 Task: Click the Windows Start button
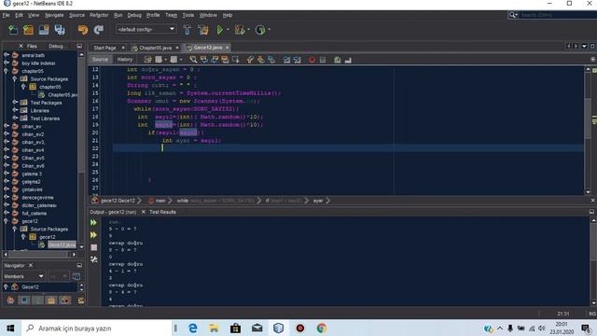click(x=10, y=328)
